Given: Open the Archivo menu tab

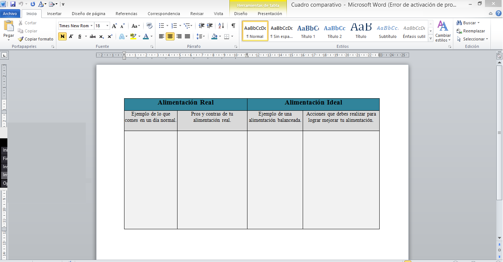Looking at the screenshot, I should [x=10, y=14].
